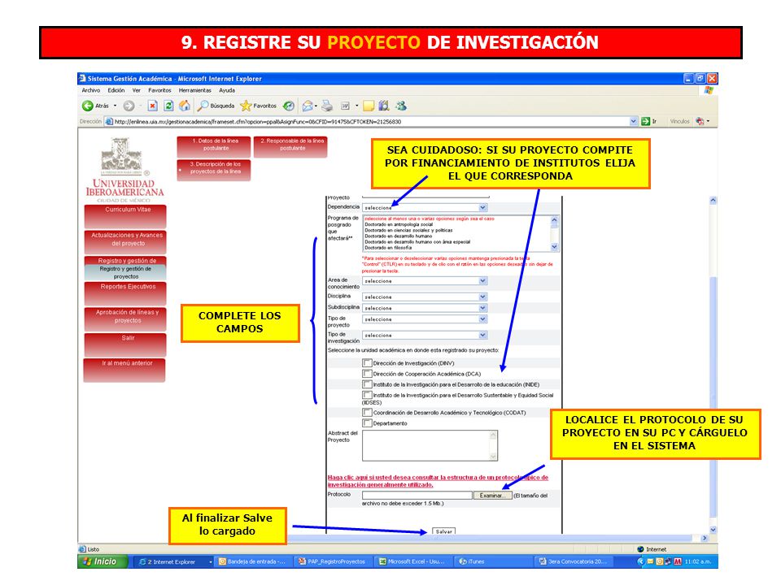The width and height of the screenshot is (781, 585).
Task: Tick the INIDE institute checkbox
Action: pos(367,384)
